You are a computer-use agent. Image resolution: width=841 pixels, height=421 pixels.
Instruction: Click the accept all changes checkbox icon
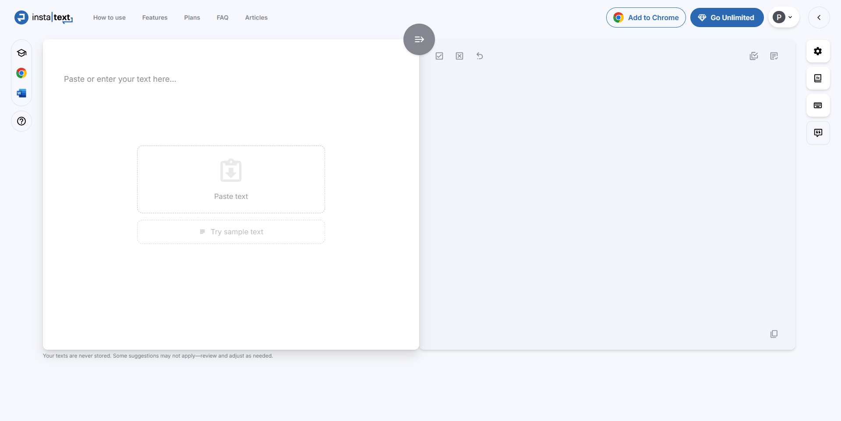pyautogui.click(x=439, y=56)
